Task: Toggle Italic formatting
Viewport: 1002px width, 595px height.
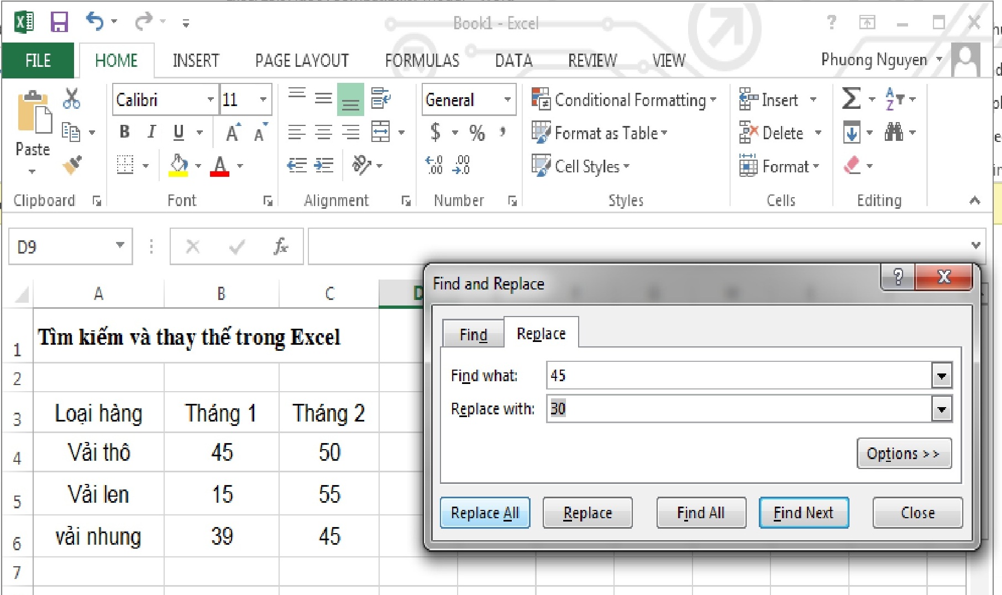Action: (151, 132)
